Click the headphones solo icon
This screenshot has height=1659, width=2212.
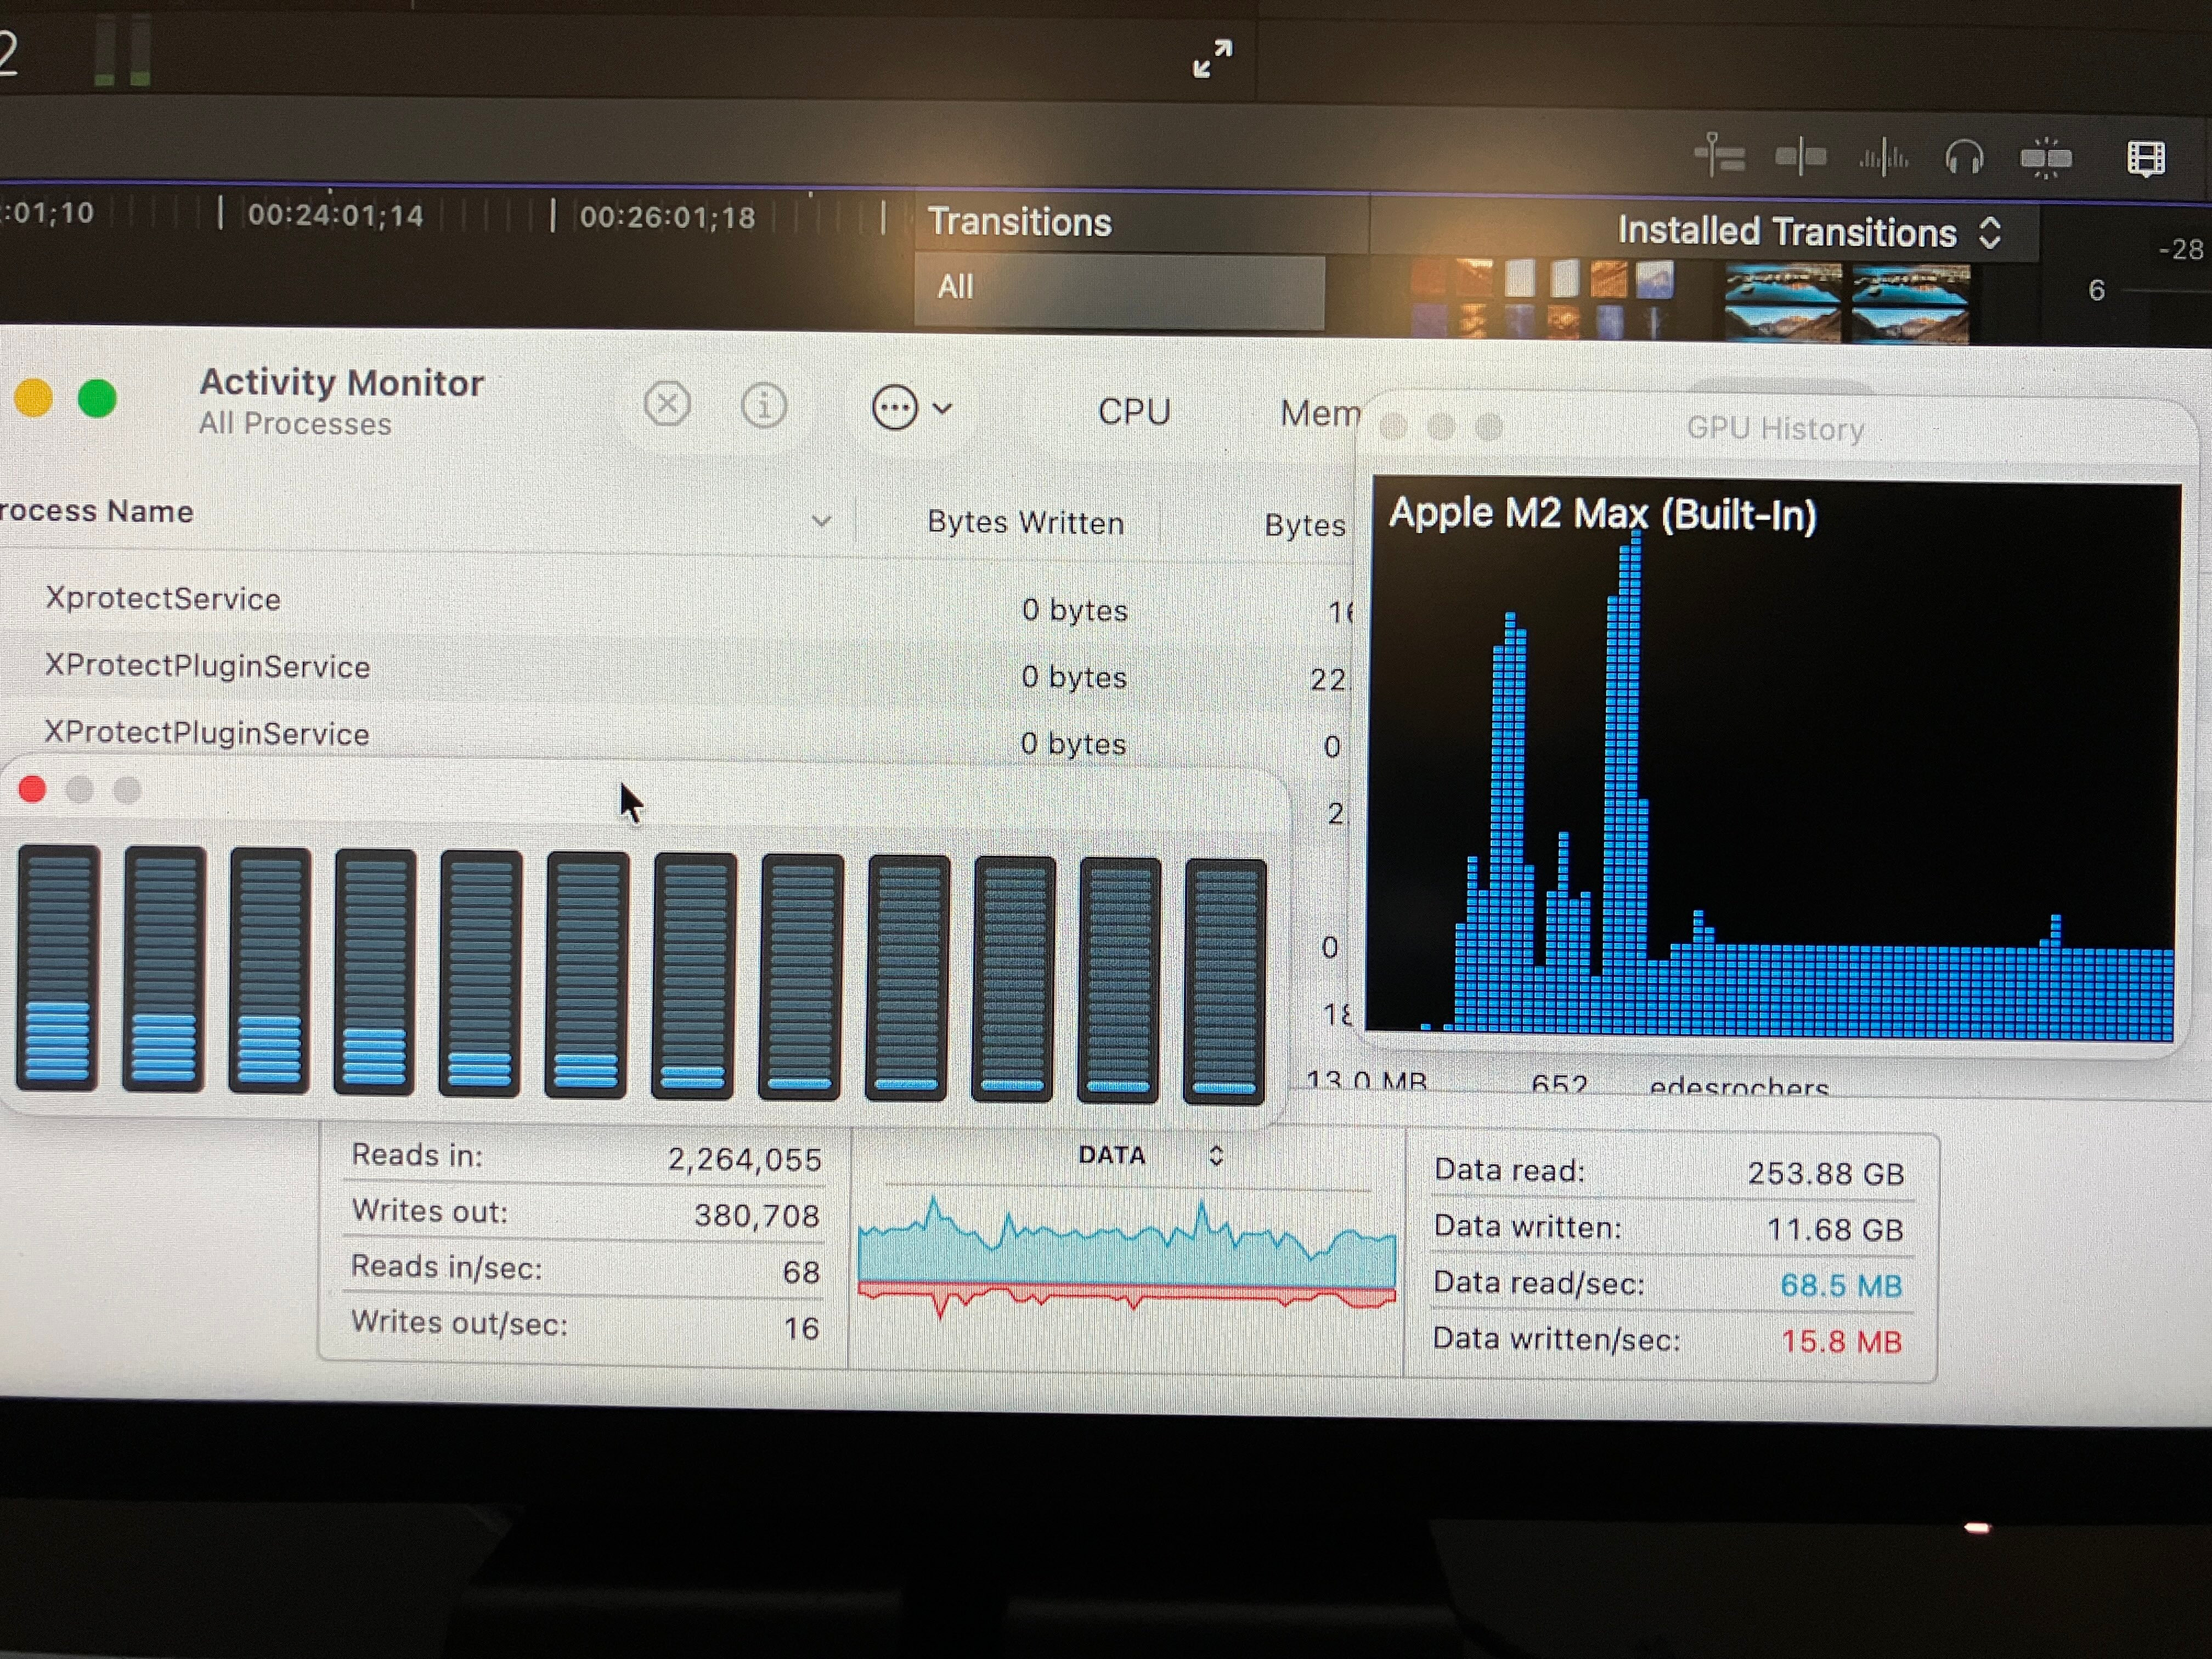click(x=1964, y=157)
